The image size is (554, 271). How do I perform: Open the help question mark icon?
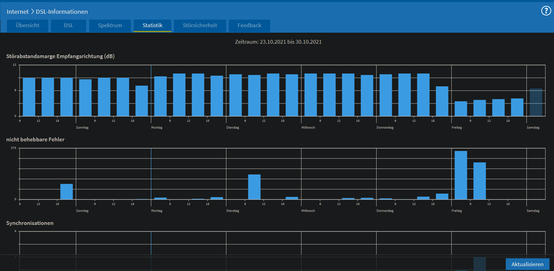click(546, 11)
